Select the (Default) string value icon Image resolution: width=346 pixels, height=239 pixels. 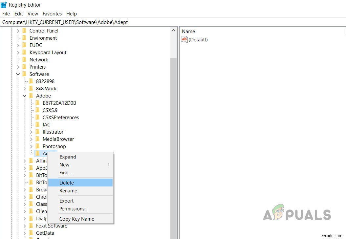pyautogui.click(x=184, y=39)
